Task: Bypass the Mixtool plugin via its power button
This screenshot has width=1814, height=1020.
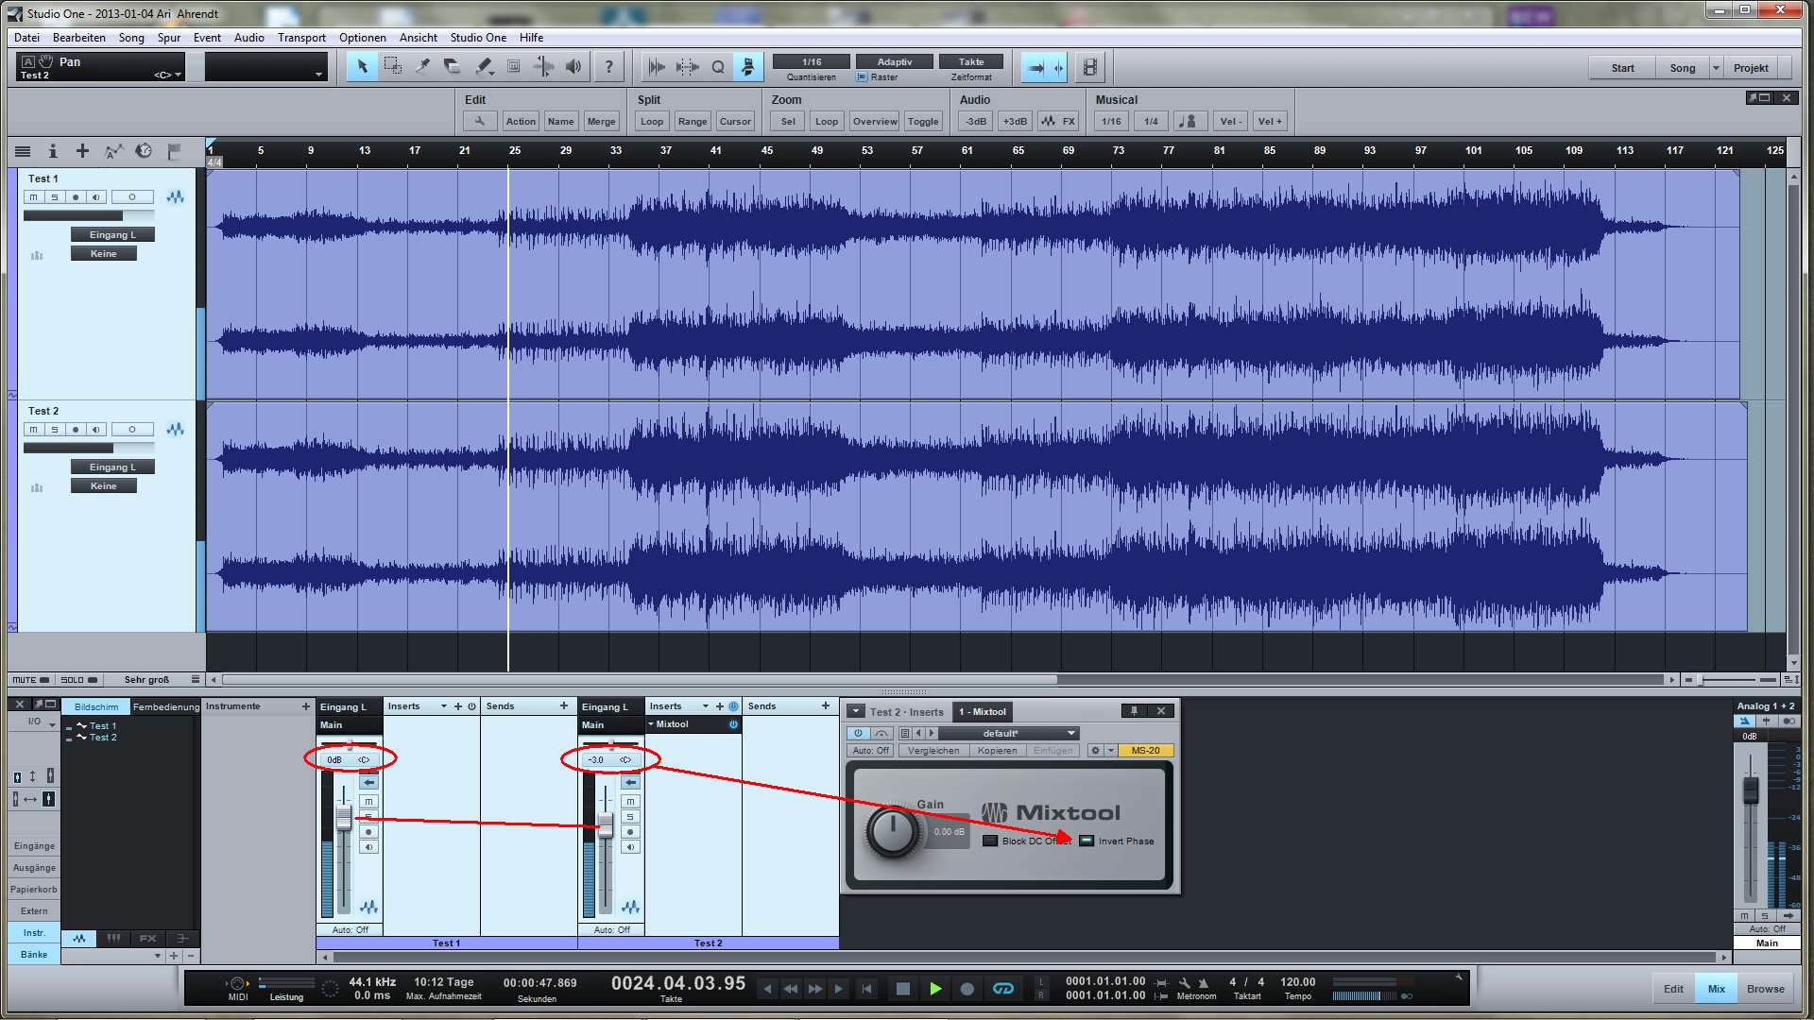Action: coord(858,733)
